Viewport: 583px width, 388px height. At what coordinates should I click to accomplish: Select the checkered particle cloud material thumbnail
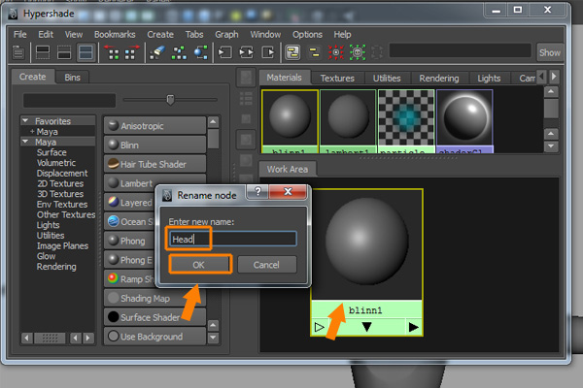click(406, 121)
